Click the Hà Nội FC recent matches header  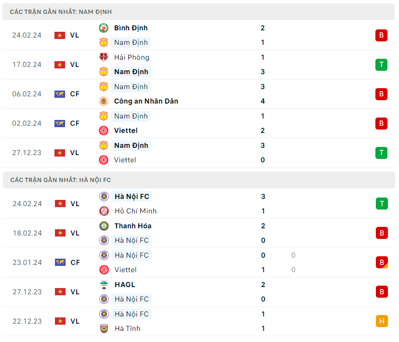coord(60,180)
